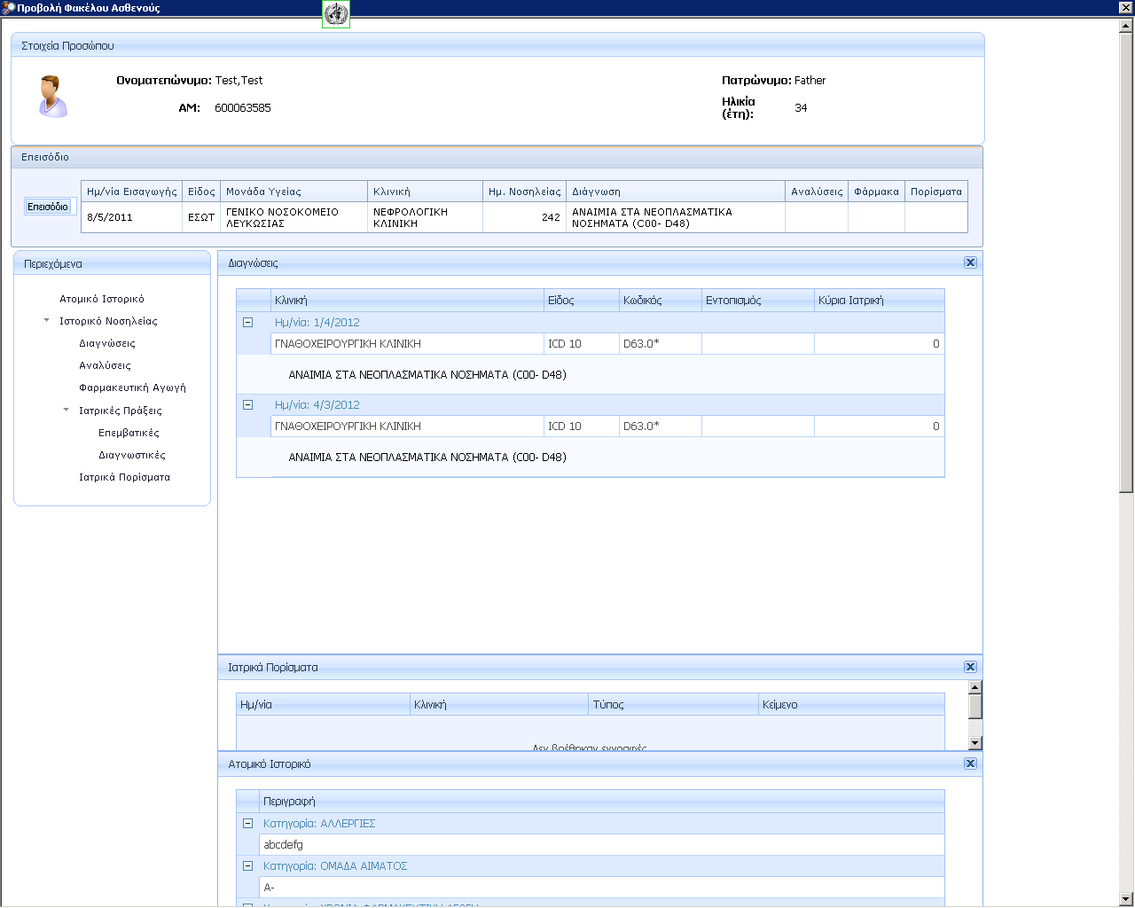Click Εντοπισμός column header
The image size is (1135, 908).
pos(758,301)
